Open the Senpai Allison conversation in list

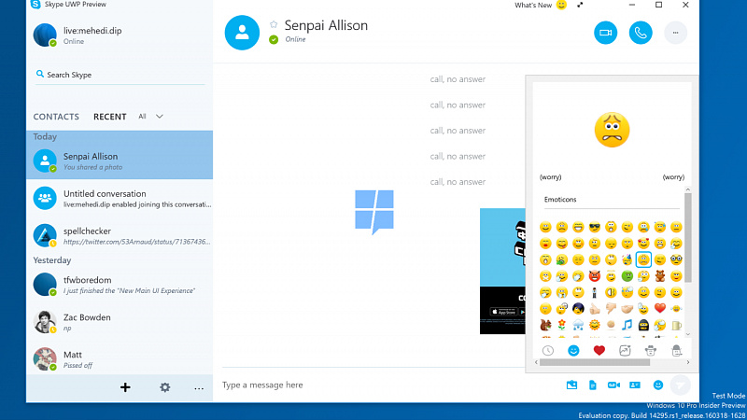(x=120, y=161)
